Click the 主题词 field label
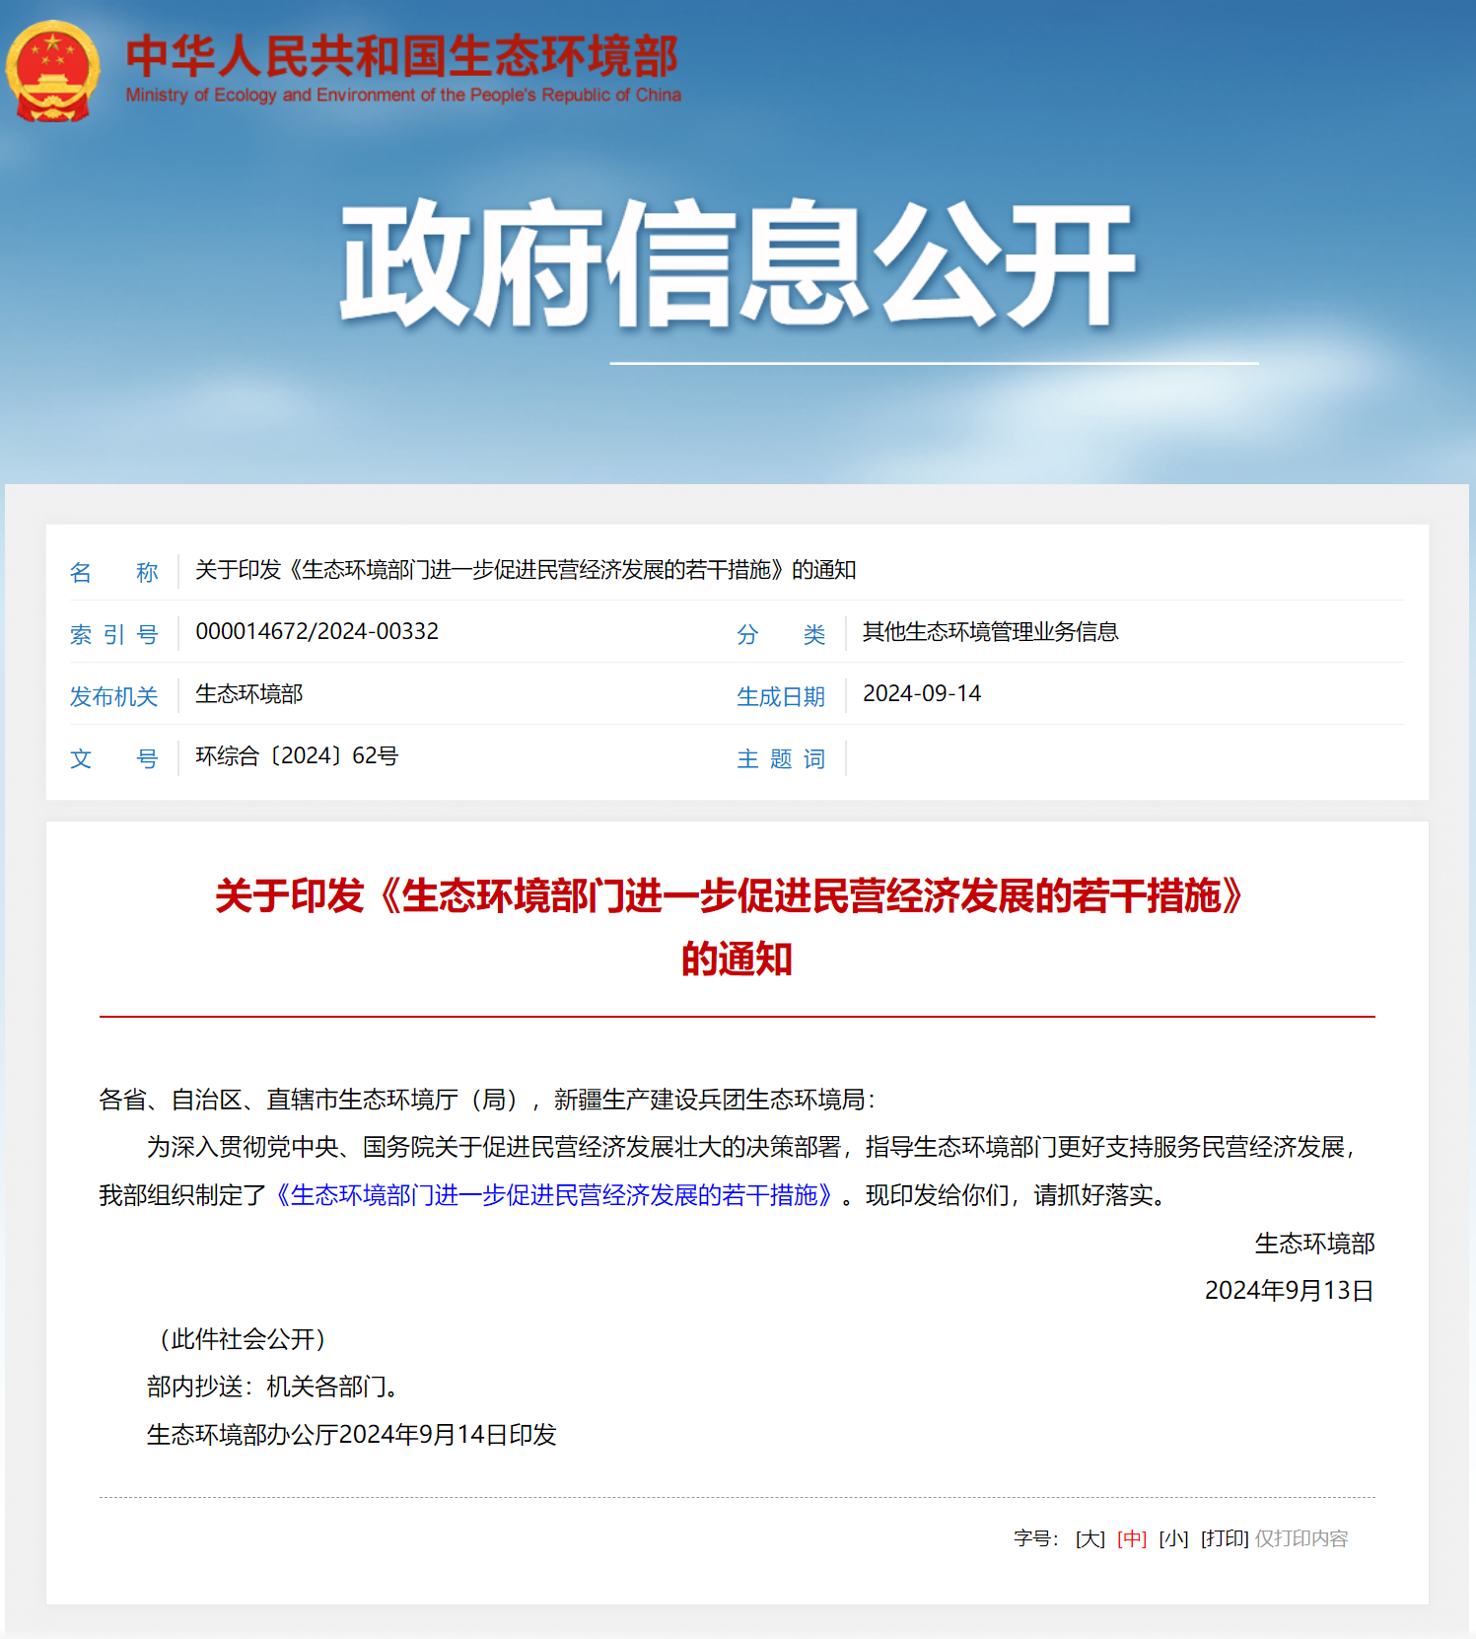 pos(781,758)
